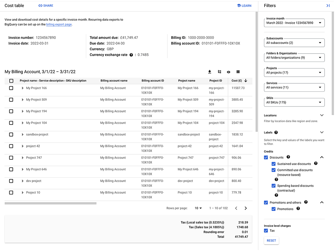Screen dimensions: 336x251
Task: Expand the Locations filter section
Action: click(x=322, y=115)
